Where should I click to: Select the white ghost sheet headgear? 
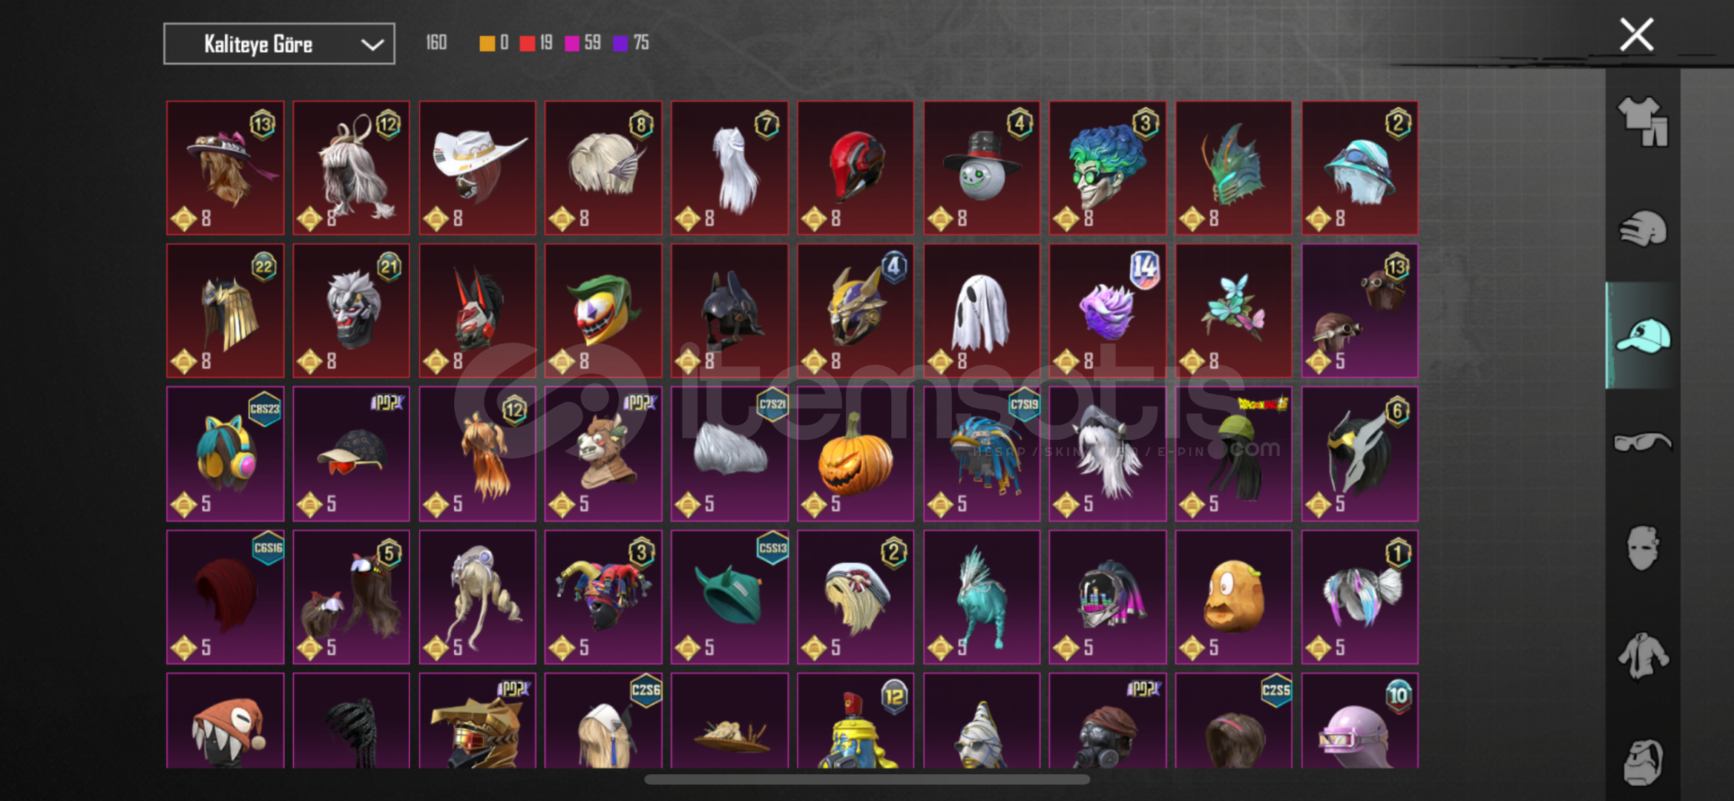[981, 311]
